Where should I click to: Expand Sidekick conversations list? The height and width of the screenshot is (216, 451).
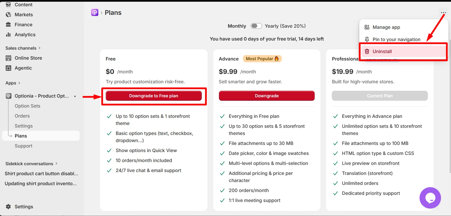[31, 163]
